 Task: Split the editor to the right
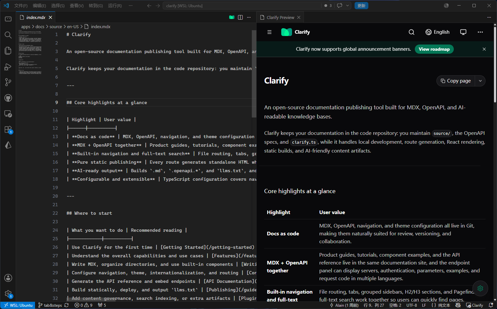[240, 17]
